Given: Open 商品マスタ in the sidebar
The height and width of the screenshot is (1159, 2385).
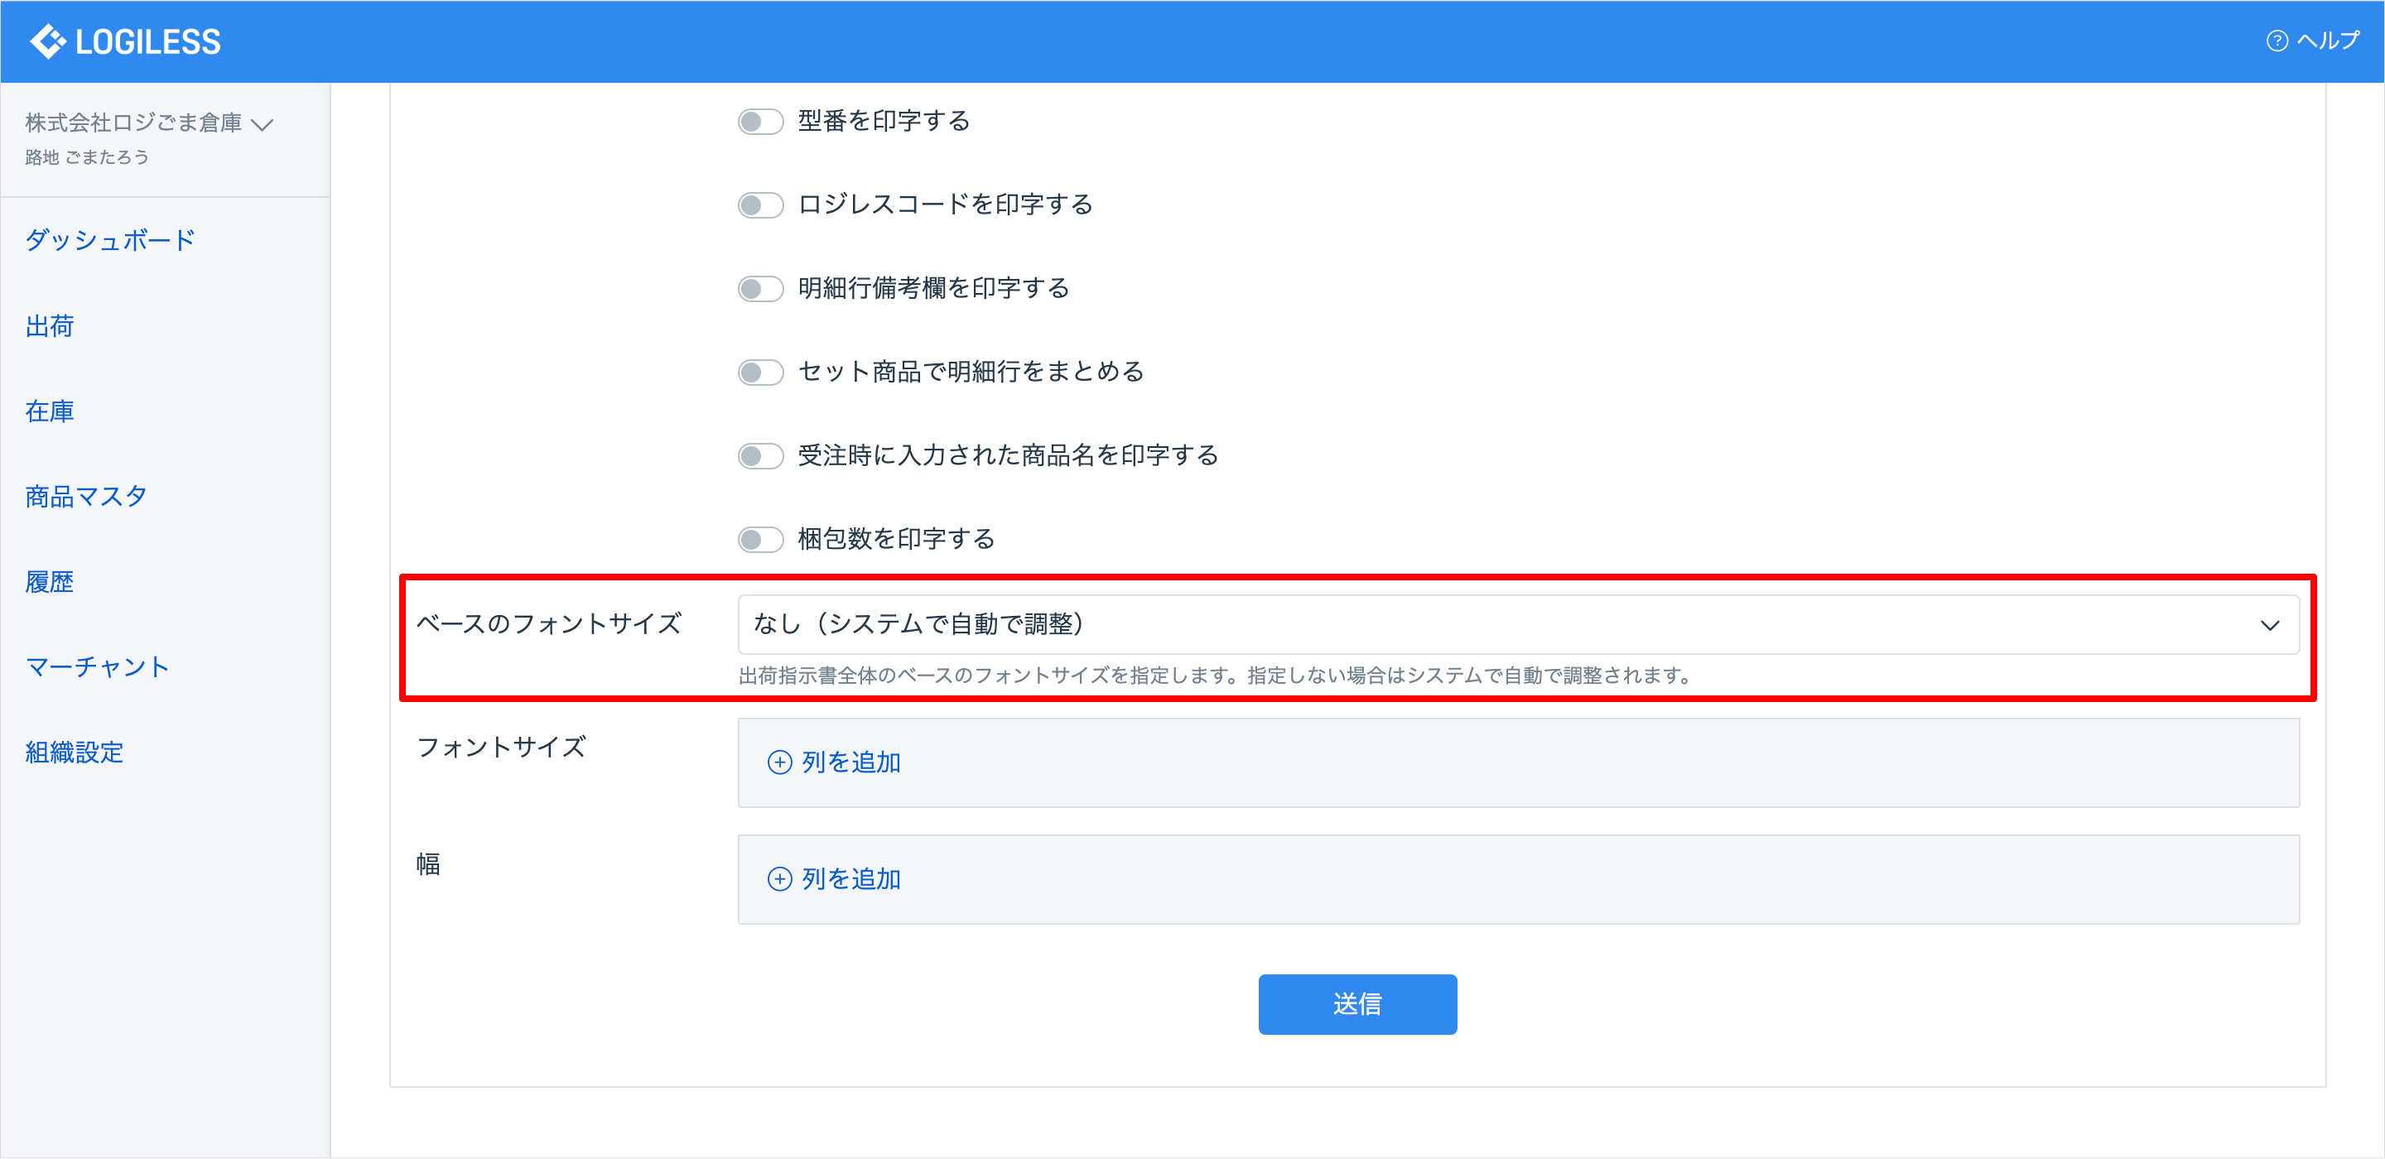Looking at the screenshot, I should click(86, 496).
